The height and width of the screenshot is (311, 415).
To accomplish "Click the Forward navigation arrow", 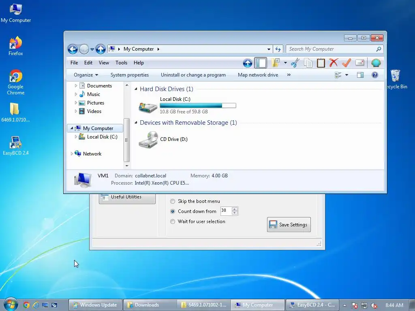I will [x=84, y=49].
